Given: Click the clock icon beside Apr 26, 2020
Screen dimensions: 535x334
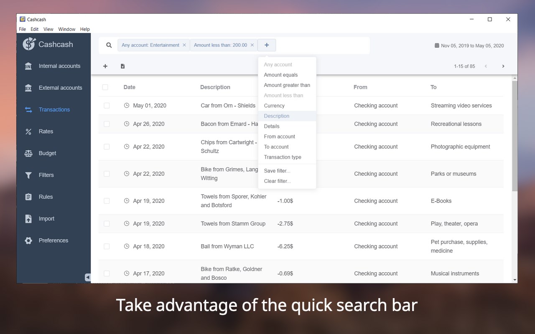Looking at the screenshot, I should pyautogui.click(x=127, y=124).
